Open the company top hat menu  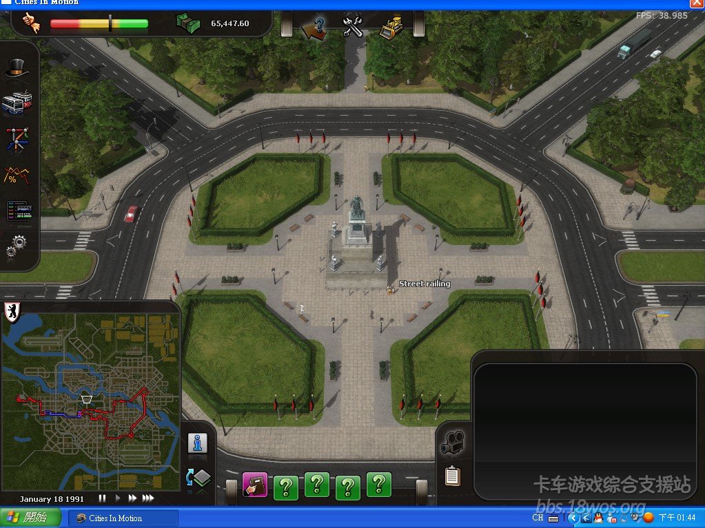pos(17,67)
